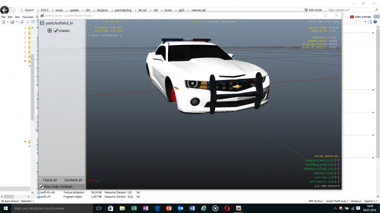
Task: Open the File menu
Action: point(3,17)
